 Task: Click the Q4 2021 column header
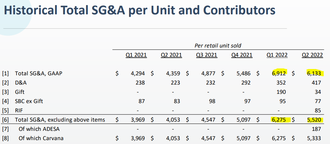click(x=242, y=55)
